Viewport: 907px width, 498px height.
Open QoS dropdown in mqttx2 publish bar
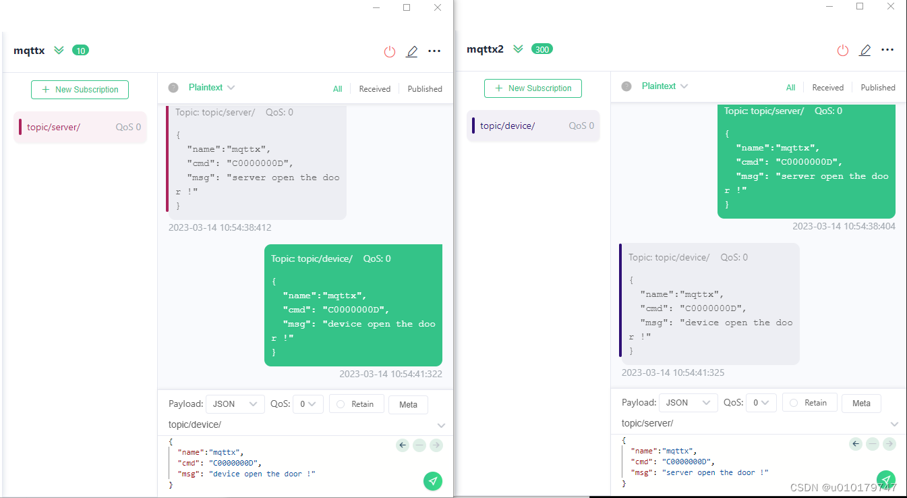click(761, 402)
